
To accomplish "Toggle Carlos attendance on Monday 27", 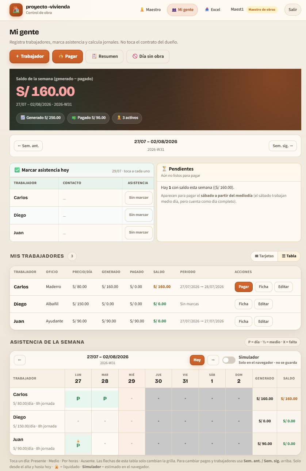I will pos(78,399).
